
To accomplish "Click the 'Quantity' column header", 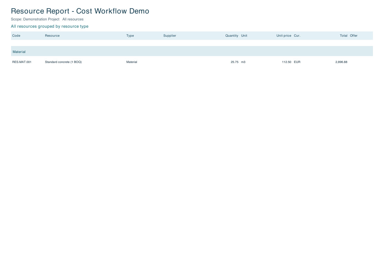I will click(x=232, y=36).
